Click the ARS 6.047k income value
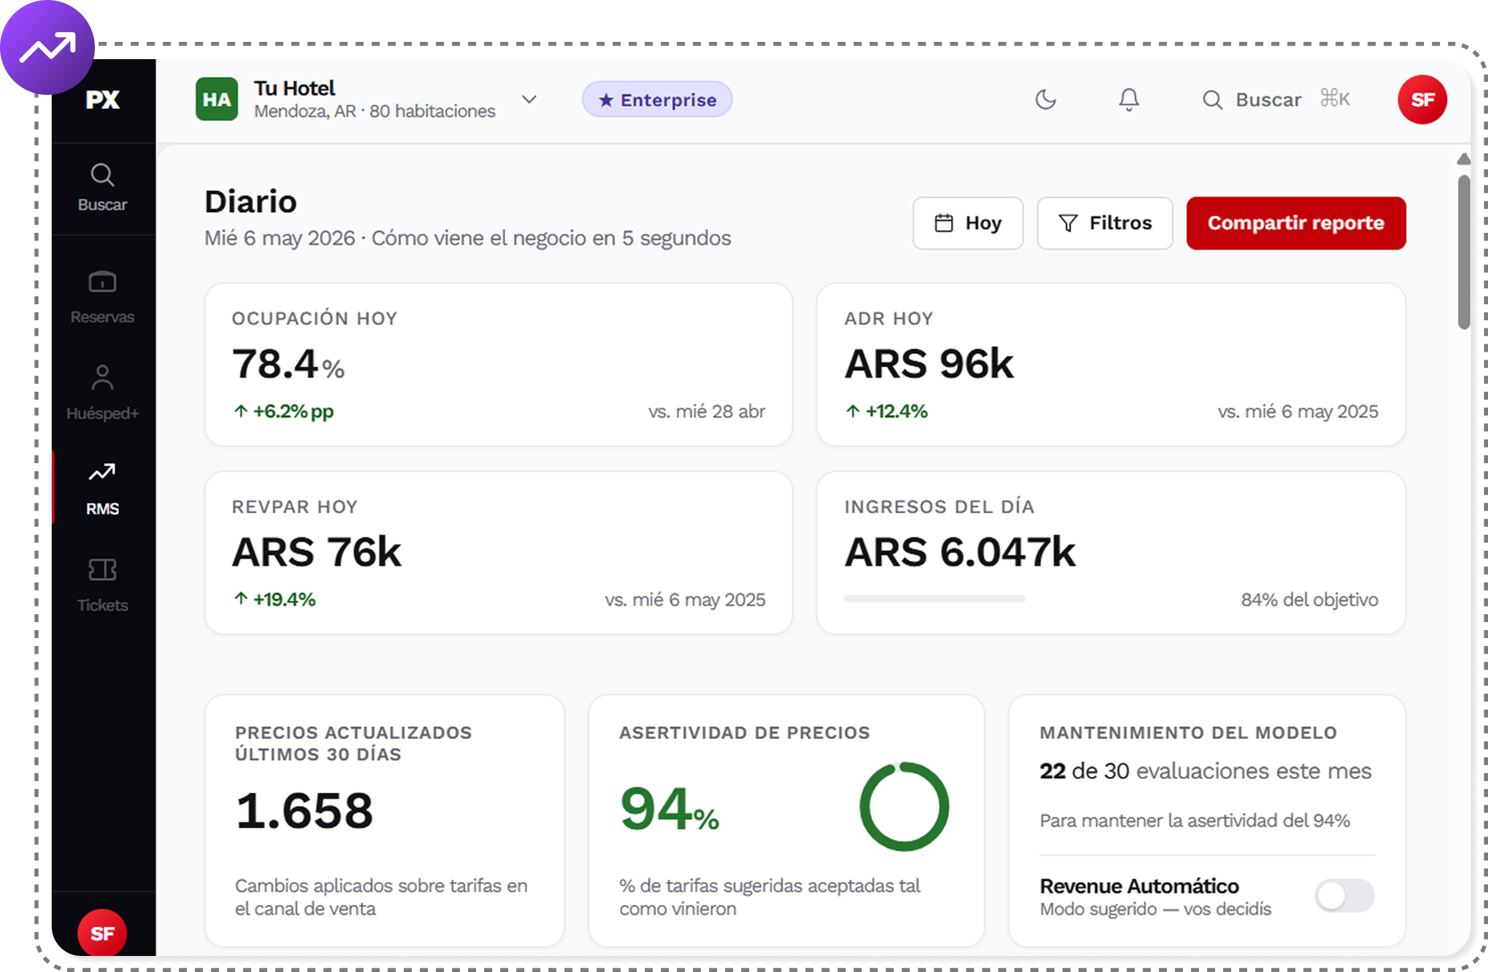Viewport: 1488px width, 972px height. (x=960, y=553)
